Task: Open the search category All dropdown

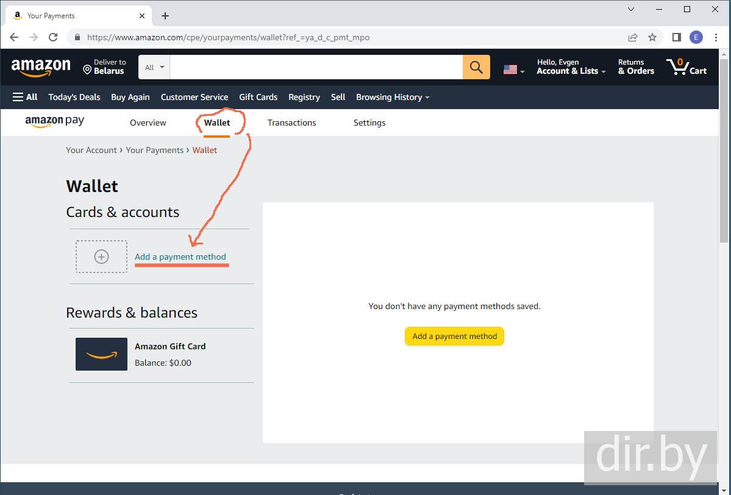Action: (x=154, y=67)
